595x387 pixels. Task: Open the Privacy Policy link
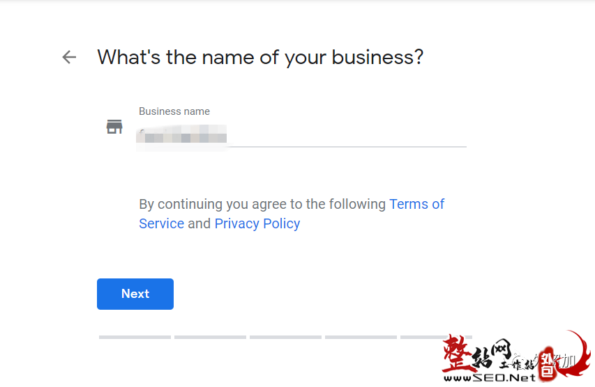[257, 224]
